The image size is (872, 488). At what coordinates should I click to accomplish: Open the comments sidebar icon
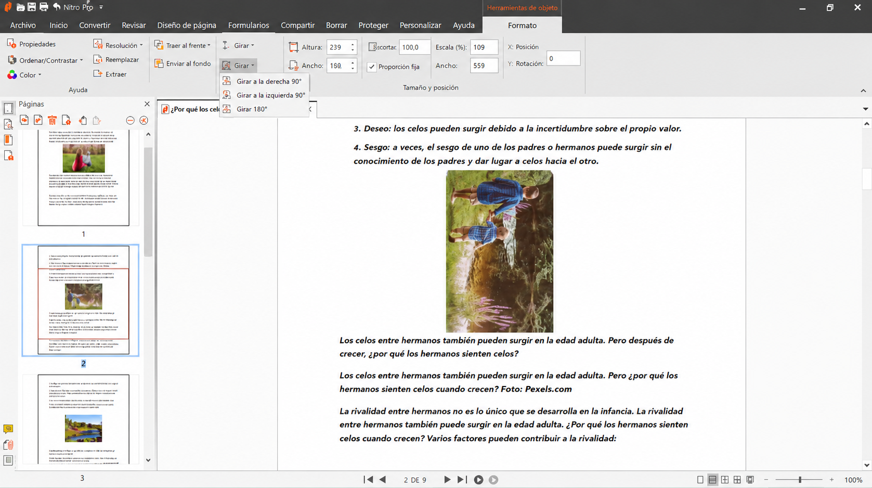click(8, 429)
